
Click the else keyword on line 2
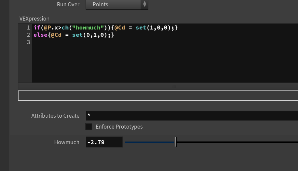40,35
